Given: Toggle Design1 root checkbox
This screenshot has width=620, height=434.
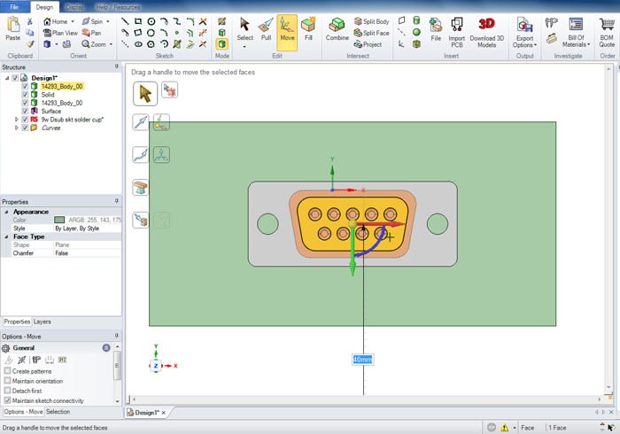Looking at the screenshot, I should (15, 78).
